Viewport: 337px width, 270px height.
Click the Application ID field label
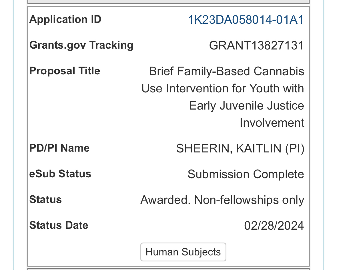[65, 19]
